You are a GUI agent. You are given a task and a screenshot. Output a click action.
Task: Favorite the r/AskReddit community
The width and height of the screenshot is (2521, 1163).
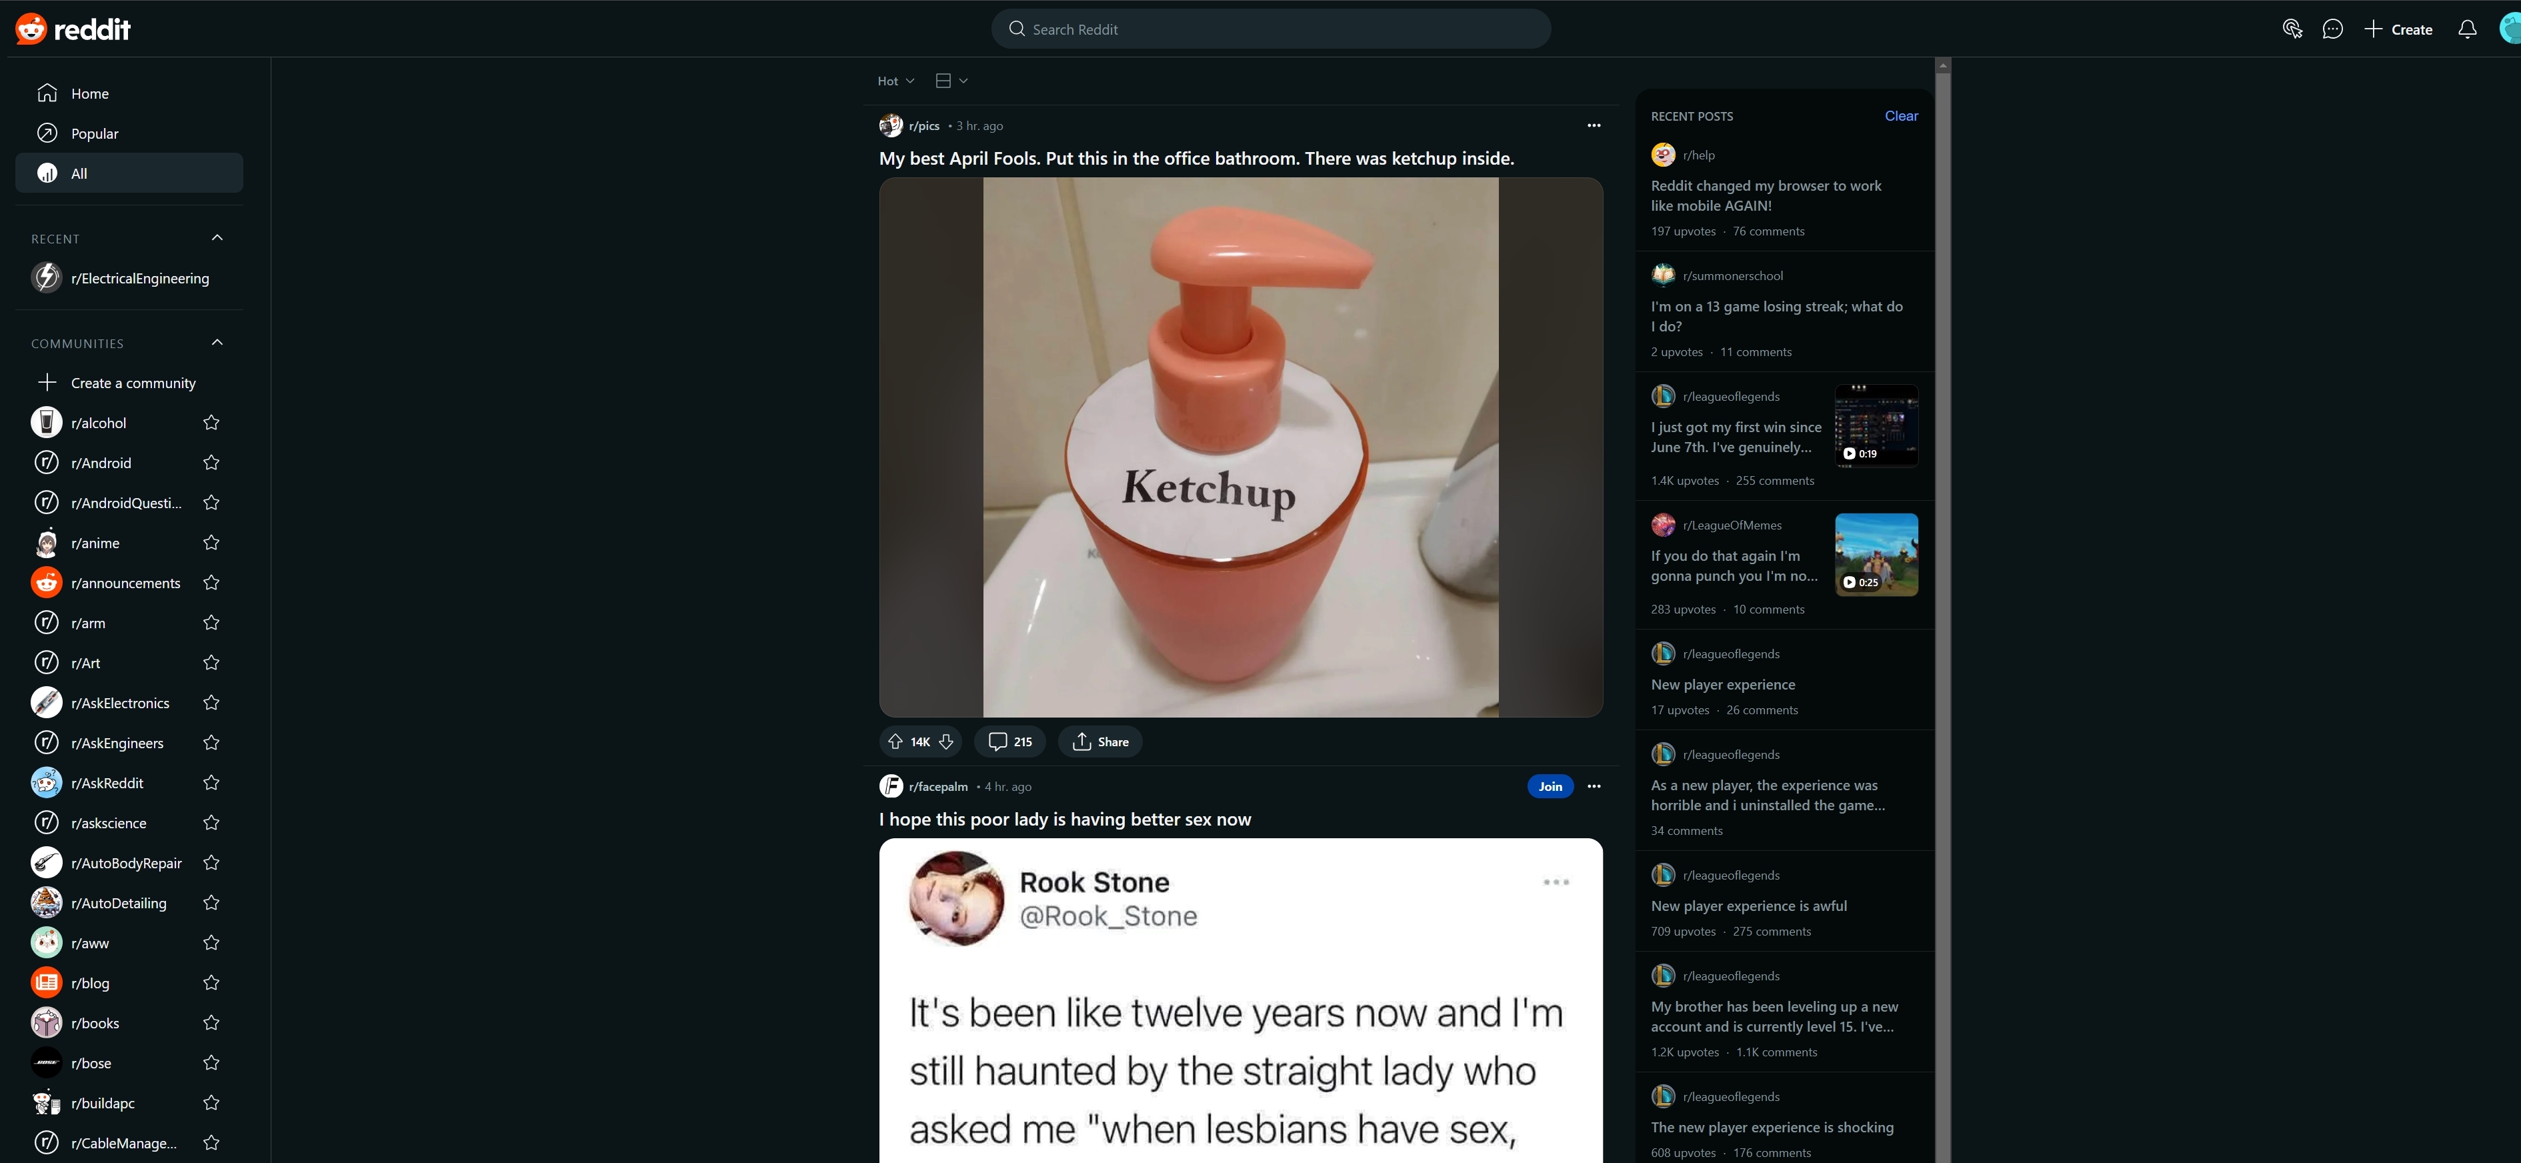point(211,782)
